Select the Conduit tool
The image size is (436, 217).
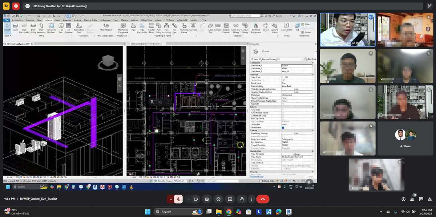point(218,28)
